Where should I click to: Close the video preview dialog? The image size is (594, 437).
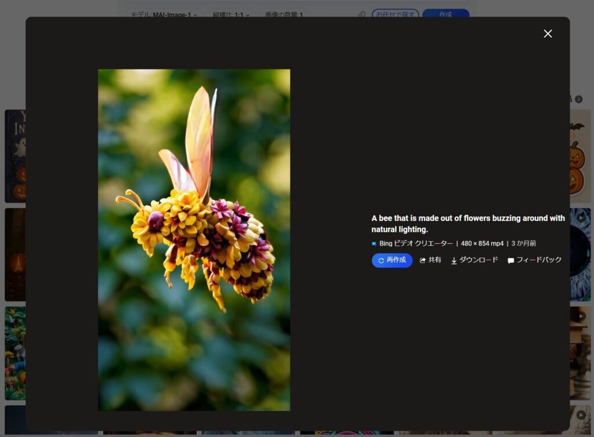point(548,34)
